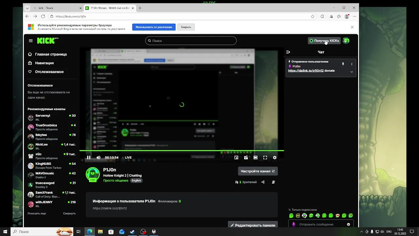Add the page to favorites with the star

(x=313, y=16)
